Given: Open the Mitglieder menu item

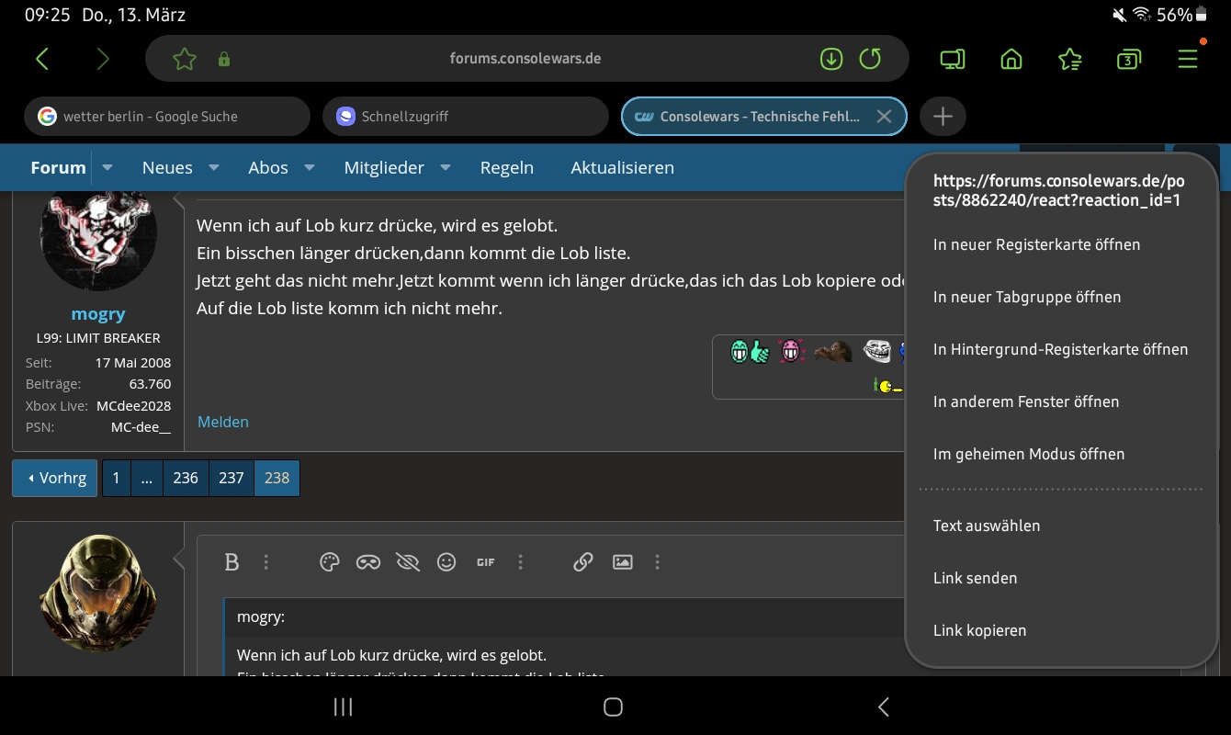Looking at the screenshot, I should (x=384, y=167).
